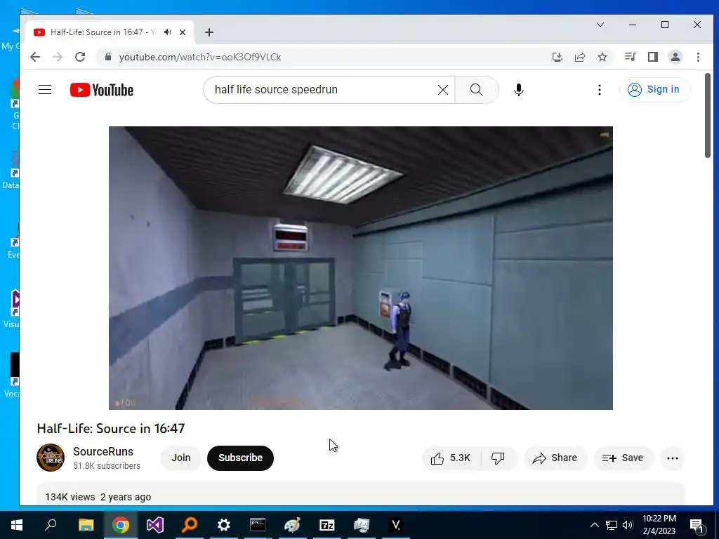The width and height of the screenshot is (719, 539).
Task: Subscribe to SourceRuns
Action: pyautogui.click(x=240, y=458)
